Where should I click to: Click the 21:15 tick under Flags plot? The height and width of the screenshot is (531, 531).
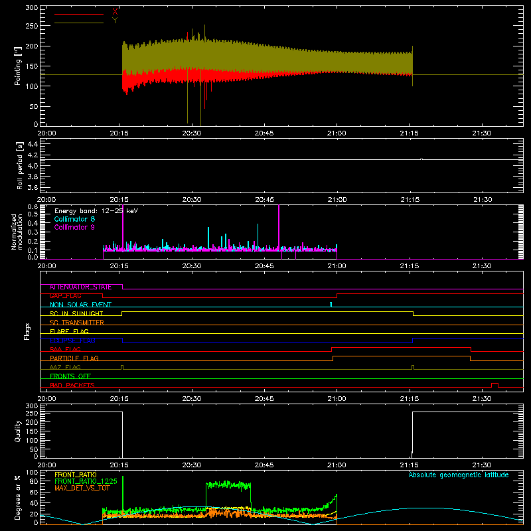click(x=410, y=399)
